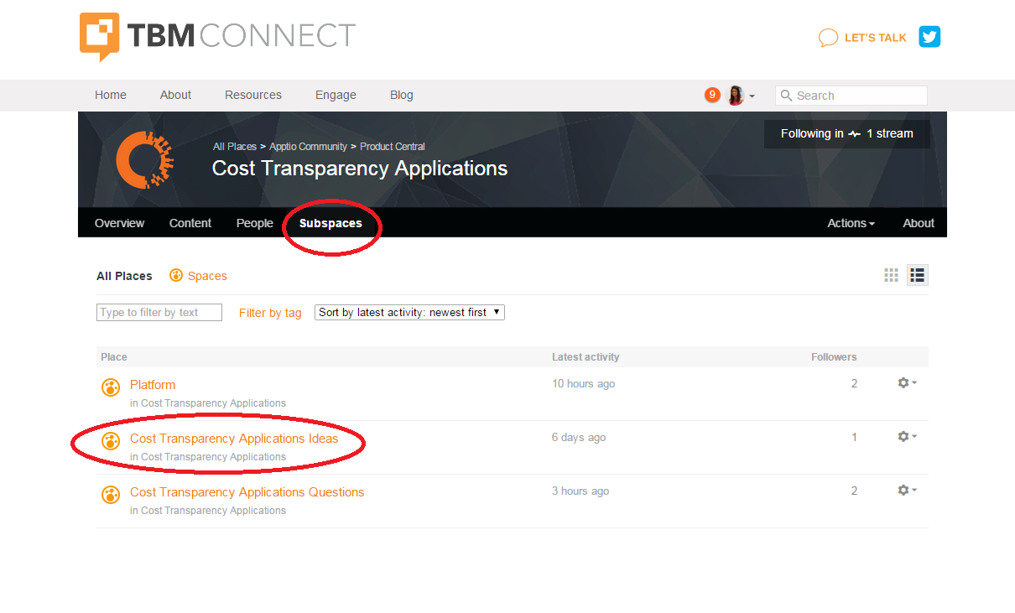The image size is (1015, 613).
Task: Click the follower count 1 in the Ideas row
Action: [x=855, y=437]
